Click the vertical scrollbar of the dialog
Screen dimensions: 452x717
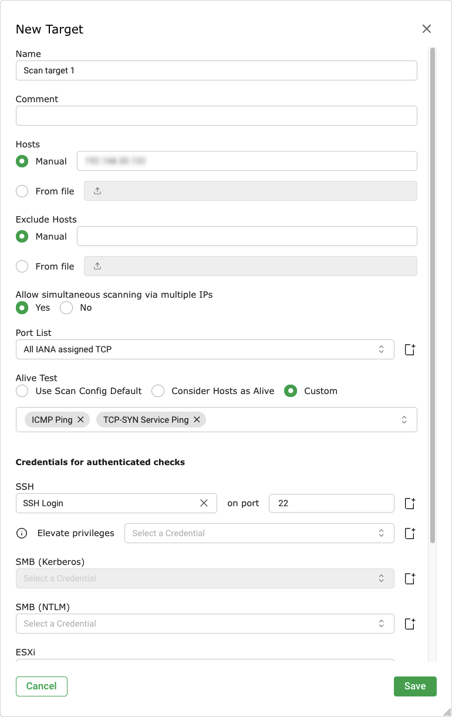point(433,294)
